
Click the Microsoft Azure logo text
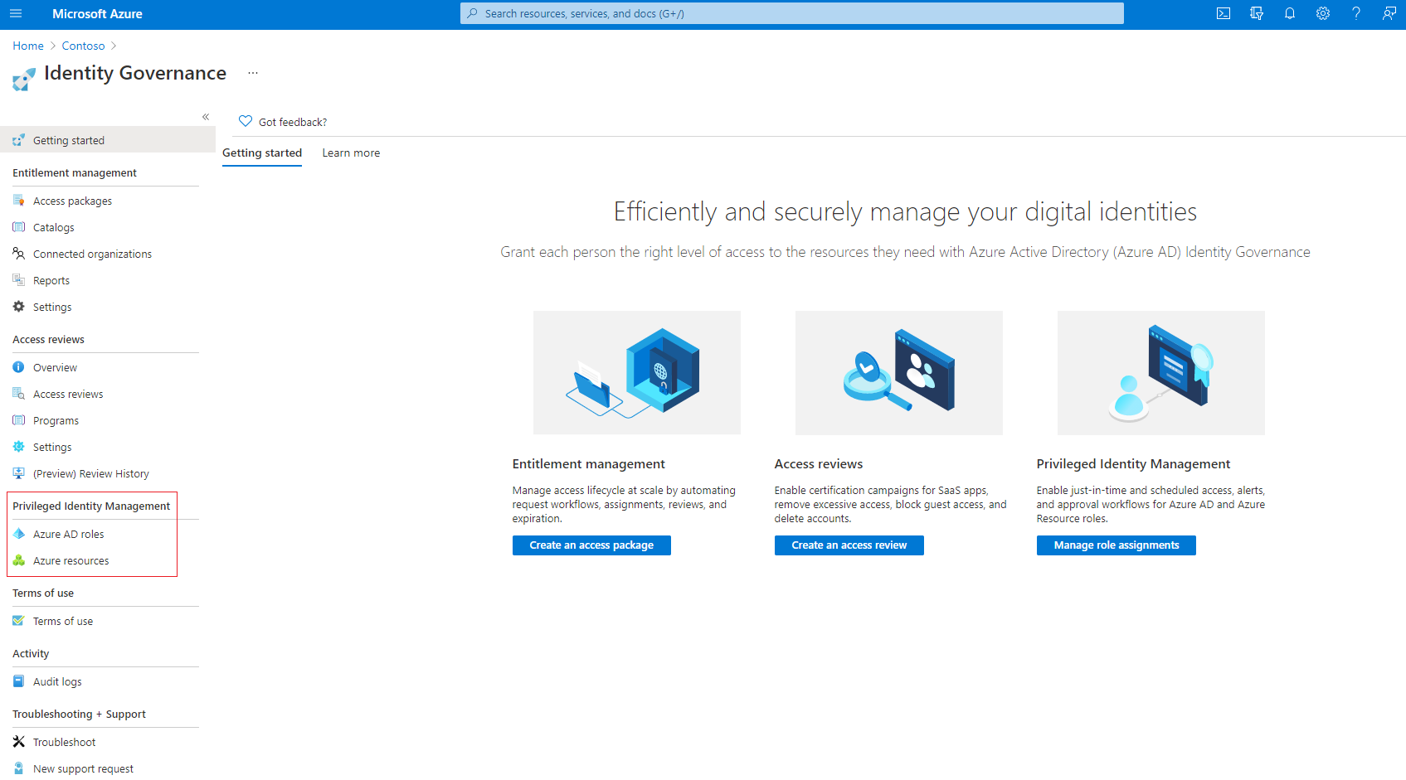click(x=97, y=14)
